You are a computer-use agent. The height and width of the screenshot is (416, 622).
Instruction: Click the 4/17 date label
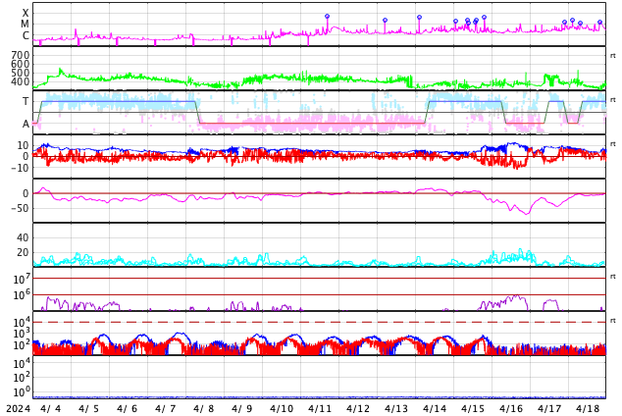[549, 408]
